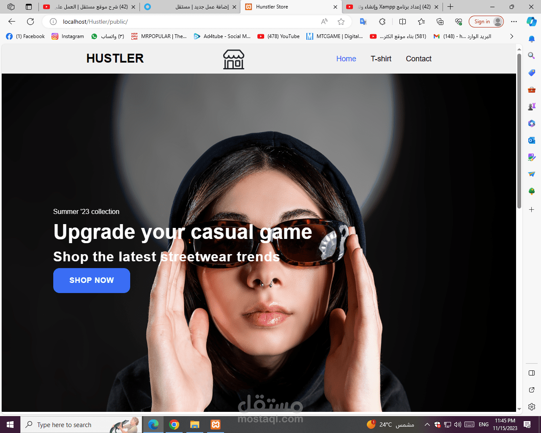Switch to the Xampp setup YouTube tab
The height and width of the screenshot is (433, 541).
[393, 7]
